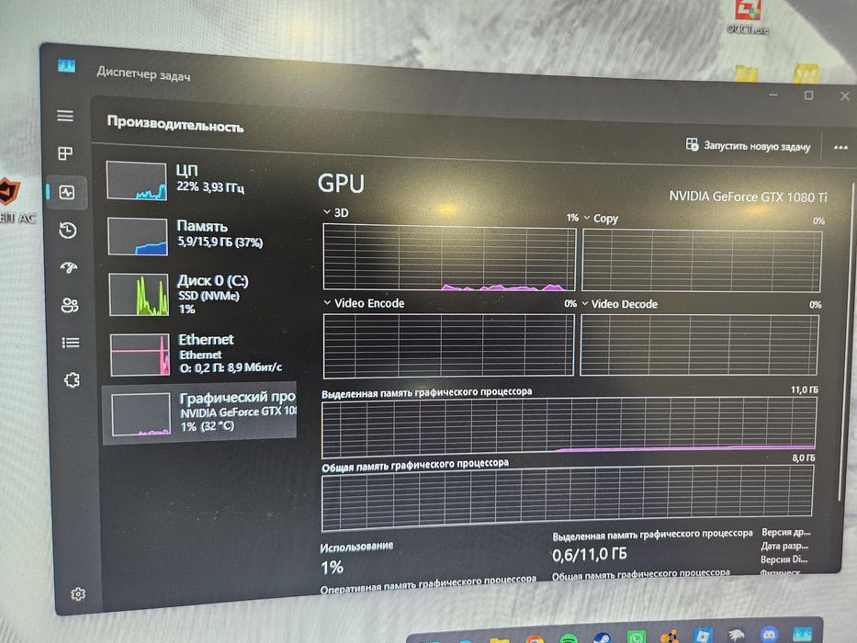857x643 pixels.
Task: Click the shared GPU memory graph
Action: 568,497
